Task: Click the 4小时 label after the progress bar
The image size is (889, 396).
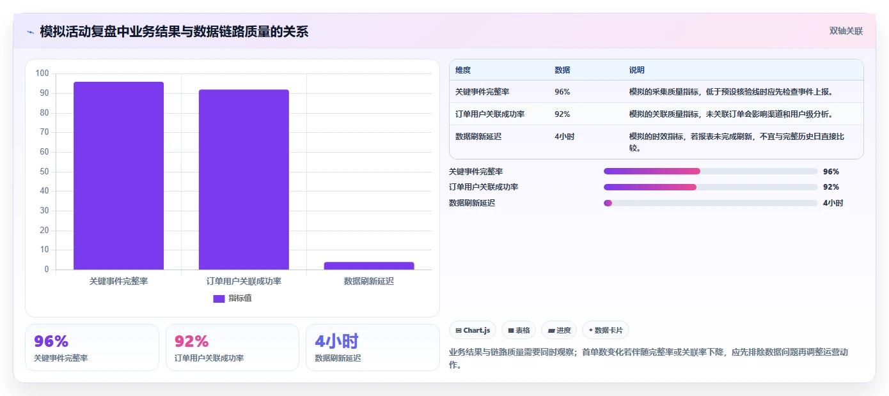Action: [x=833, y=203]
